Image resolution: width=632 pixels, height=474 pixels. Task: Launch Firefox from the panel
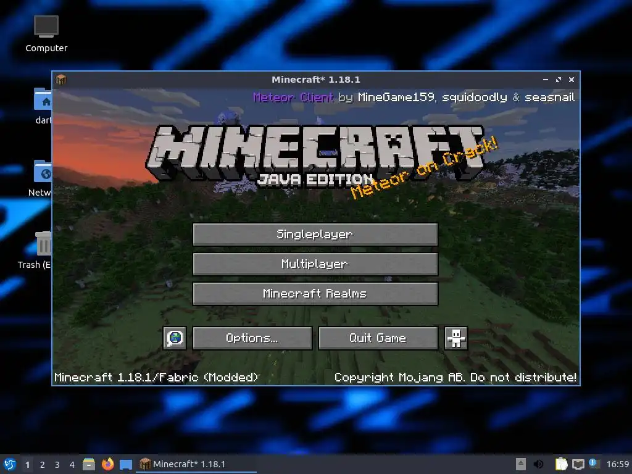pos(107,464)
